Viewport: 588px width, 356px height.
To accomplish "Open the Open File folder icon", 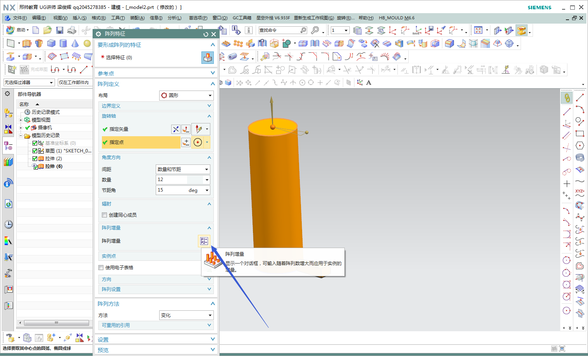I will tap(47, 30).
